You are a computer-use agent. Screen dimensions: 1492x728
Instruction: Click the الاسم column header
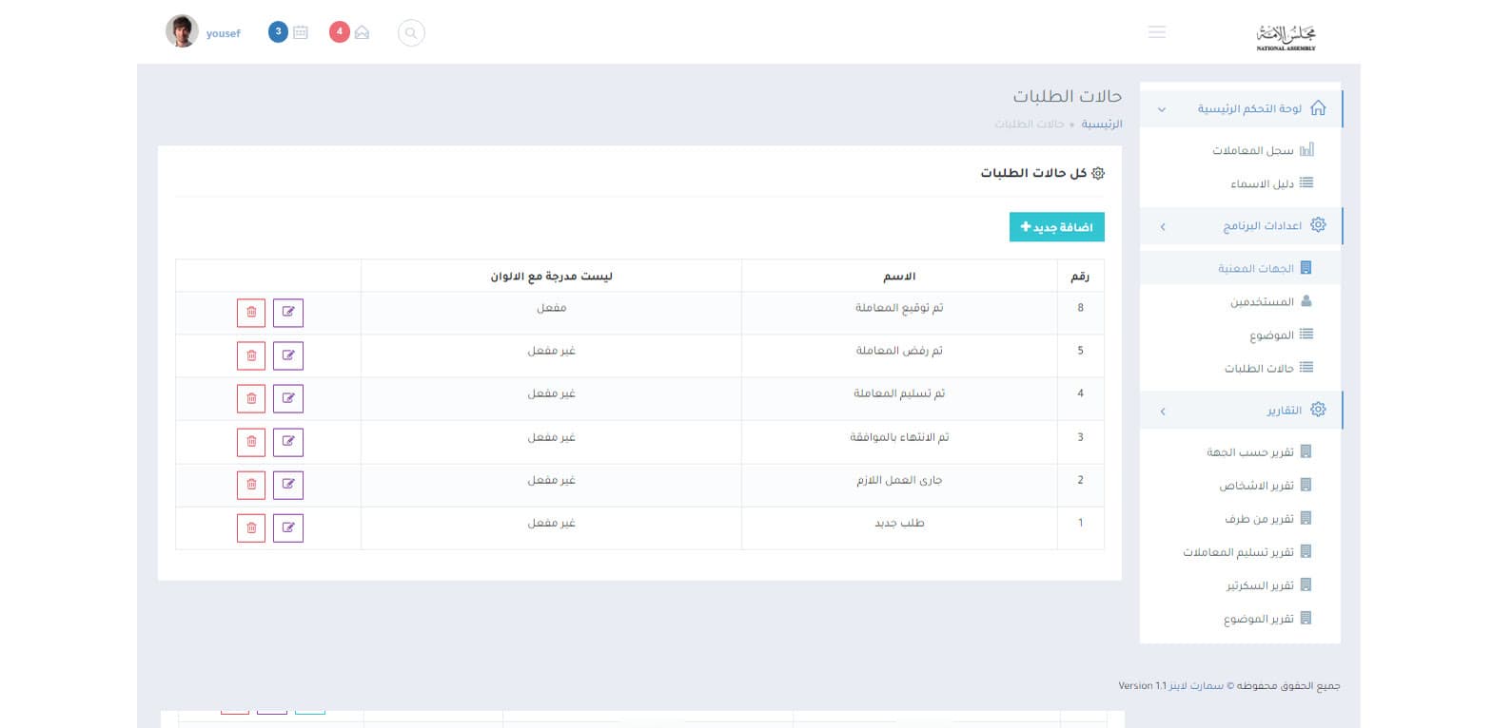[x=900, y=277]
